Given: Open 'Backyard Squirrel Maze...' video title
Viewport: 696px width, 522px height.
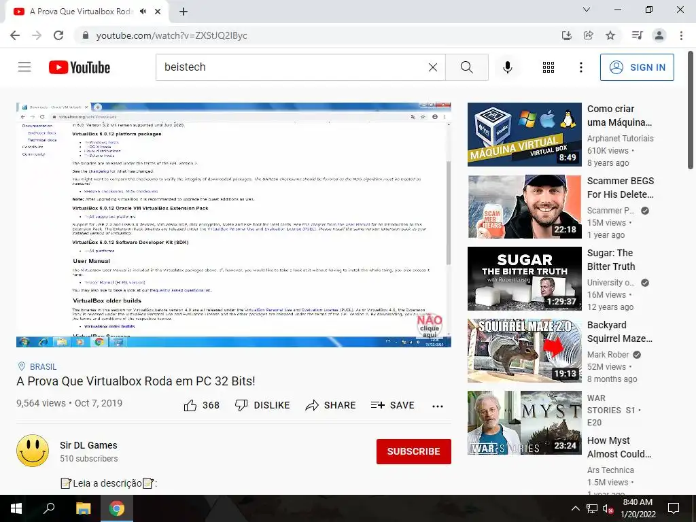Looking at the screenshot, I should [x=620, y=332].
